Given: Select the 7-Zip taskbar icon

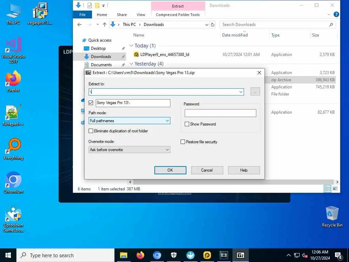Looking at the screenshot, I should tap(240, 255).
